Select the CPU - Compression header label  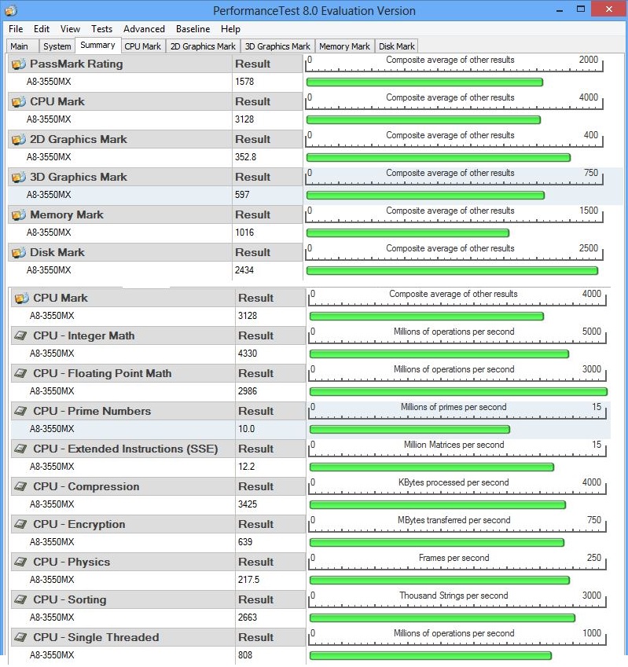point(86,486)
